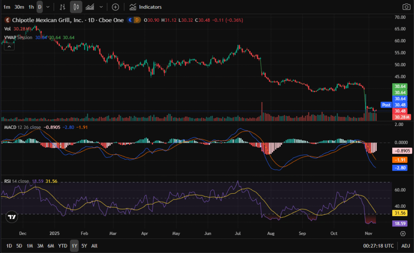414x253 pixels.
Task: Toggle the moon post-market session badge
Action: pos(131,20)
